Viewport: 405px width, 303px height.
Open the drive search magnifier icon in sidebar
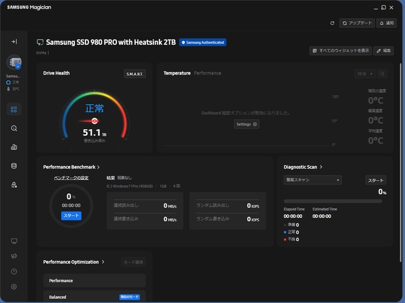coord(13,128)
